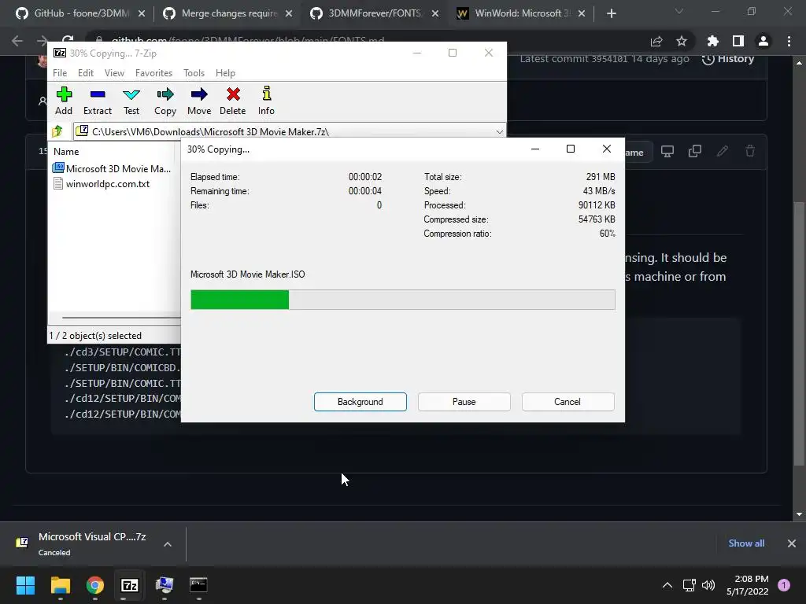Click the Extract toolbar icon

[97, 101]
